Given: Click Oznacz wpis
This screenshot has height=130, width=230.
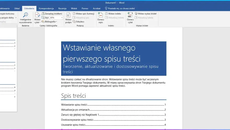Looking at the screenshot, I should 101,18.
